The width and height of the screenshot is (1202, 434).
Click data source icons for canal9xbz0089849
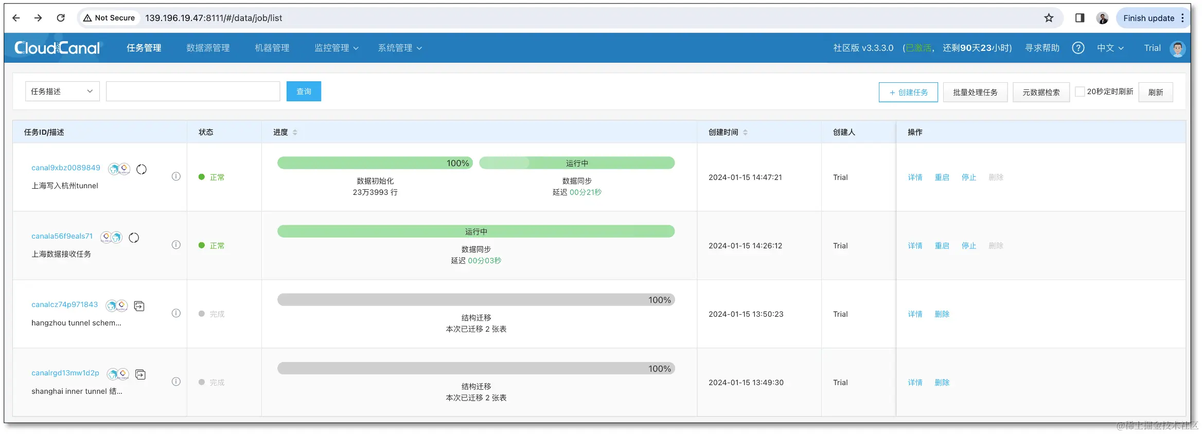tap(119, 169)
